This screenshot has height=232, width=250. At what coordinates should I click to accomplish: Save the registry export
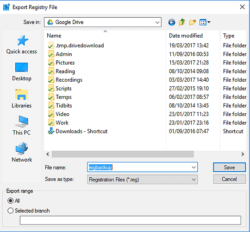[229, 168]
